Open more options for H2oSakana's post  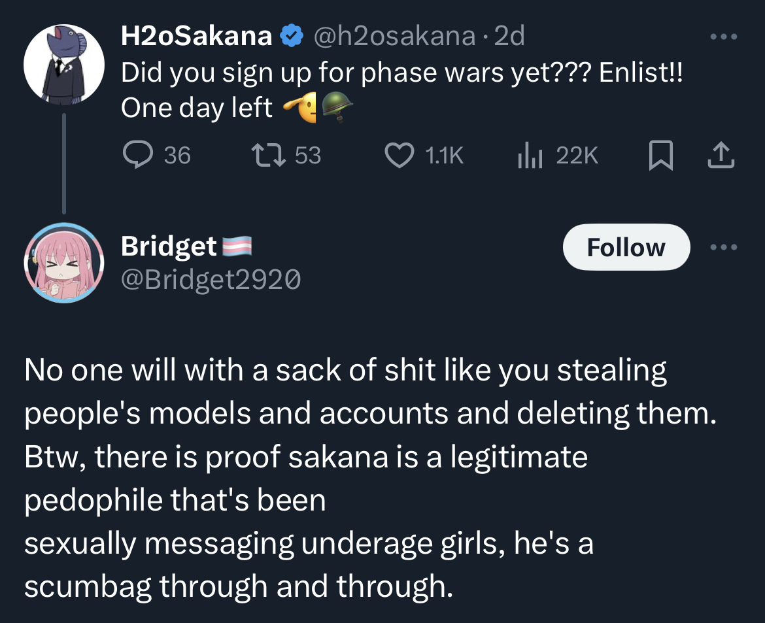724,37
